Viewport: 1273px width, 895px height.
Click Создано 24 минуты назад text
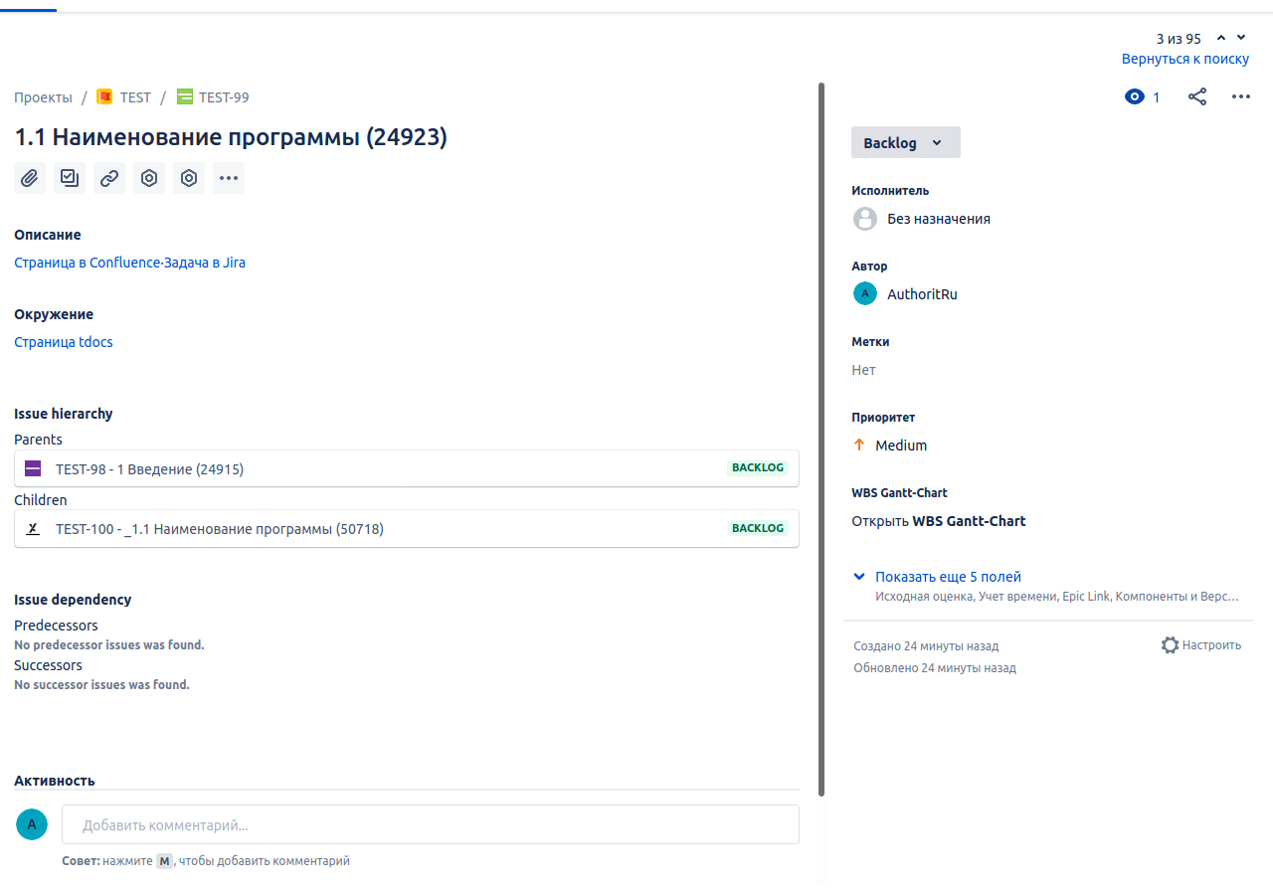tap(926, 646)
